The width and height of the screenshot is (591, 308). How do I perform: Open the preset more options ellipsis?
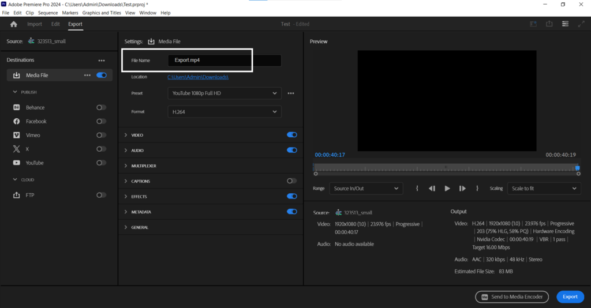tap(291, 93)
